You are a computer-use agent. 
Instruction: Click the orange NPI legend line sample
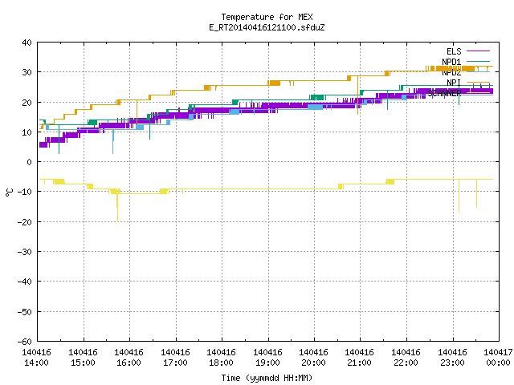coord(479,82)
